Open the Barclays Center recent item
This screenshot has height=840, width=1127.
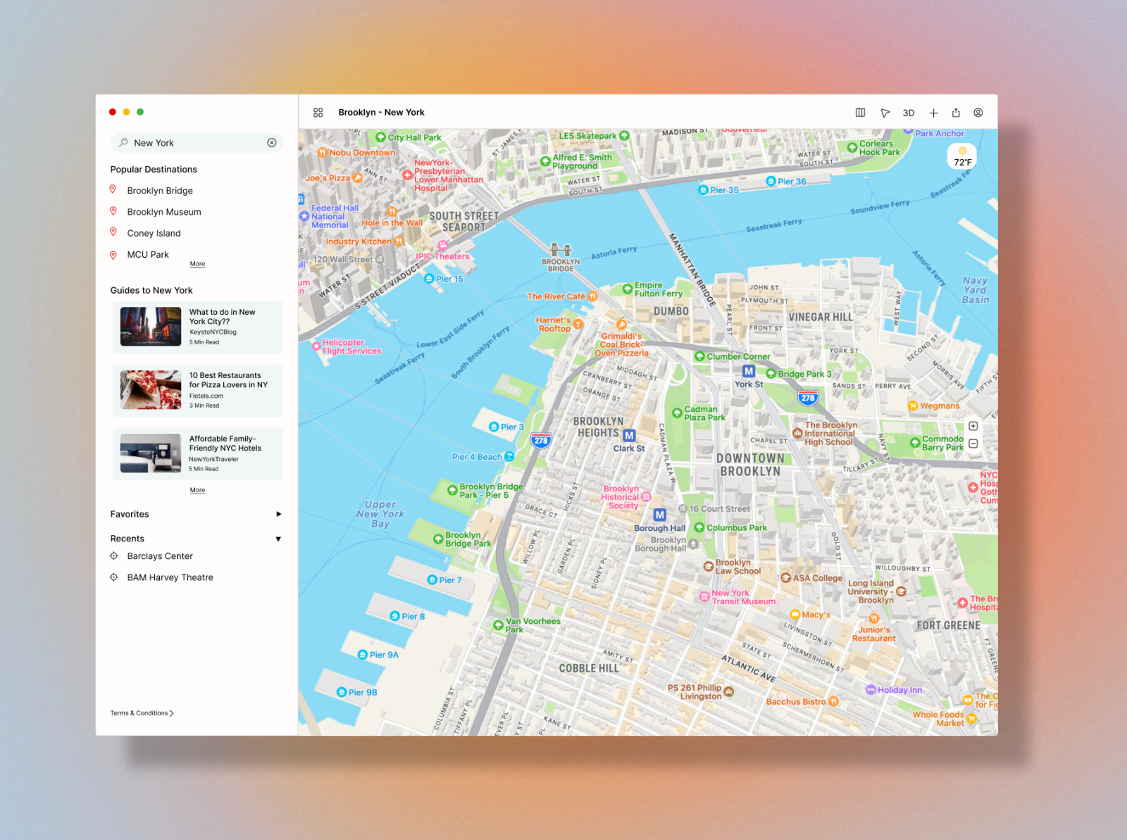click(x=159, y=556)
